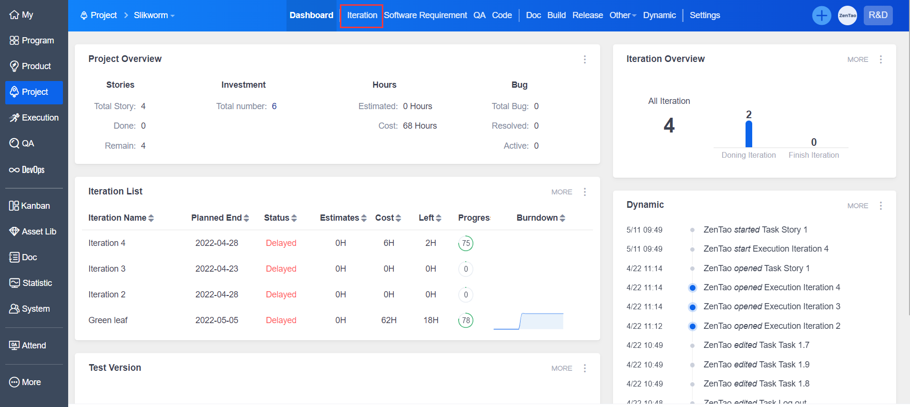Screen dimensions: 910x407
Task: Click the Product sidebar icon
Action: (14, 66)
